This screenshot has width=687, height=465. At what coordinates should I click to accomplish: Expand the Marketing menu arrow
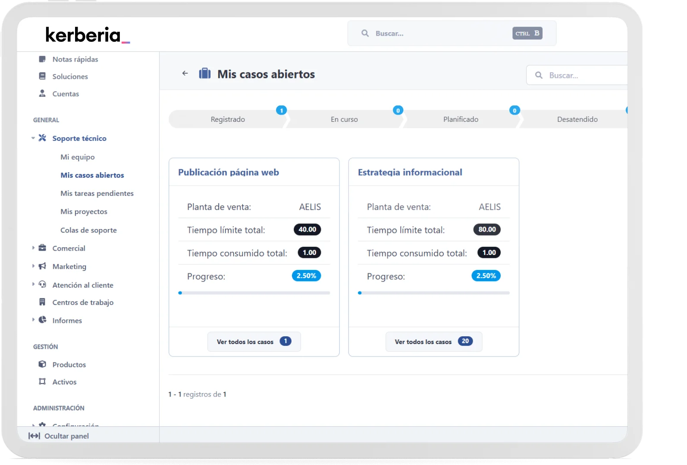pos(33,266)
